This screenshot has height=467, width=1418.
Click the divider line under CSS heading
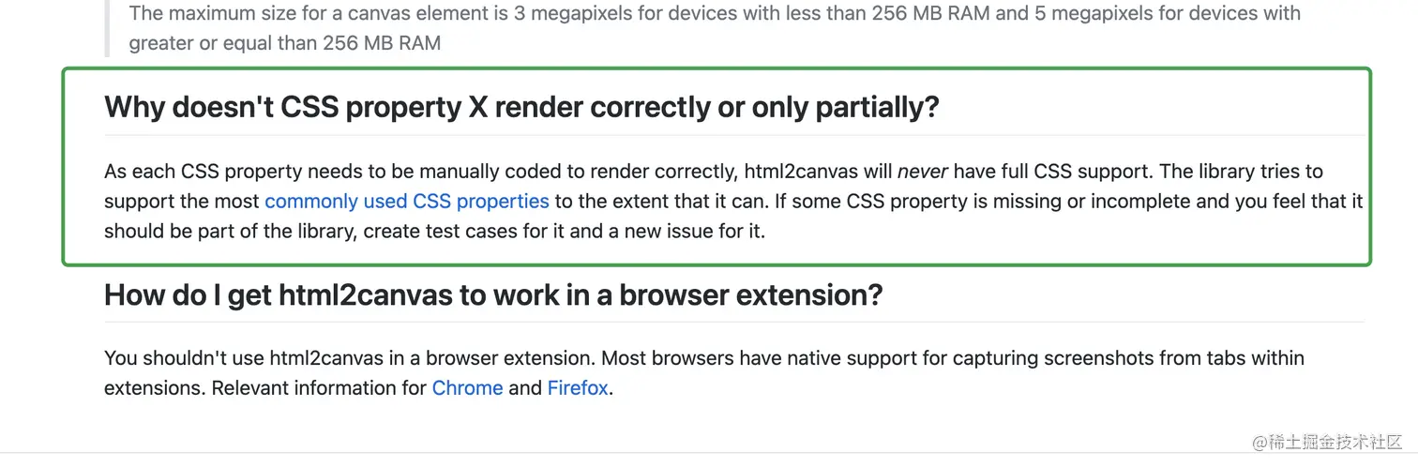pos(734,135)
